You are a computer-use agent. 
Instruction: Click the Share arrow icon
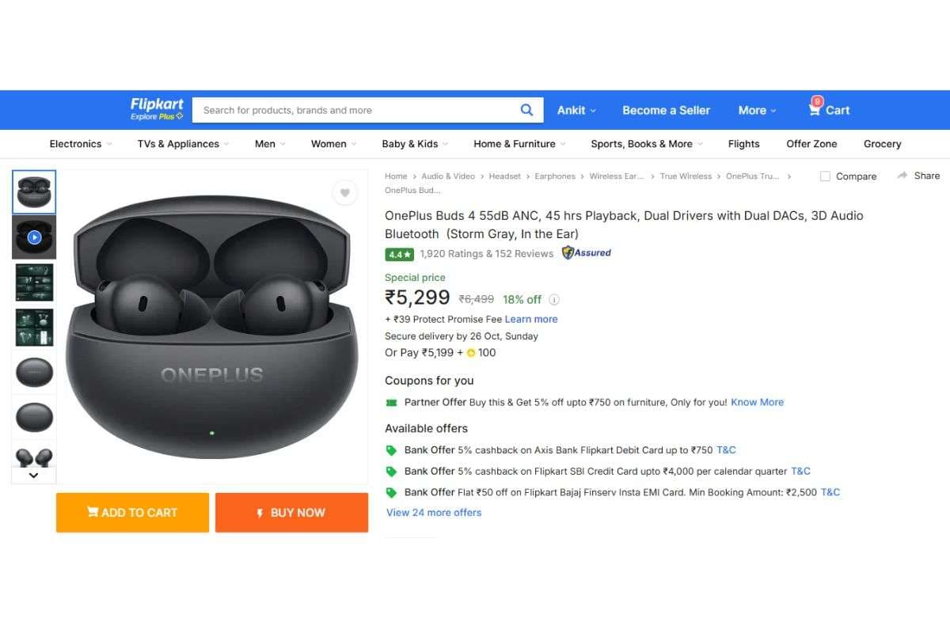click(902, 176)
